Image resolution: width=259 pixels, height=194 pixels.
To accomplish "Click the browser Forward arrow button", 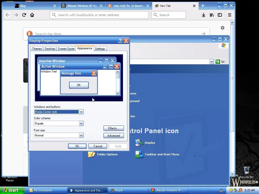I will 16,15.
